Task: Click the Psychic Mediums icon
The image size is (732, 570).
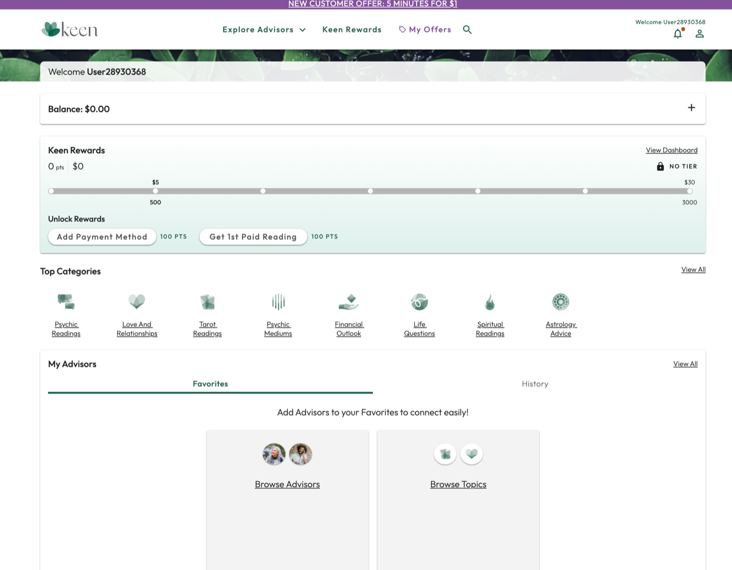Action: (278, 302)
